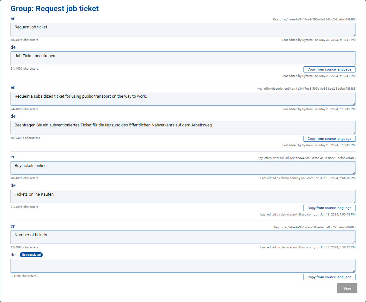
Task: Click the 'Buy tickets online' text field
Action: pos(183,168)
